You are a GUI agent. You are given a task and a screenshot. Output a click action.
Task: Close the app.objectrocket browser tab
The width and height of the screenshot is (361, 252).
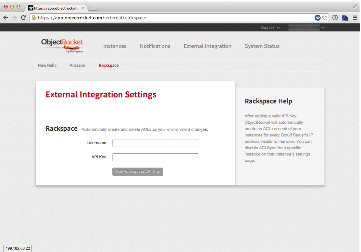(83, 8)
